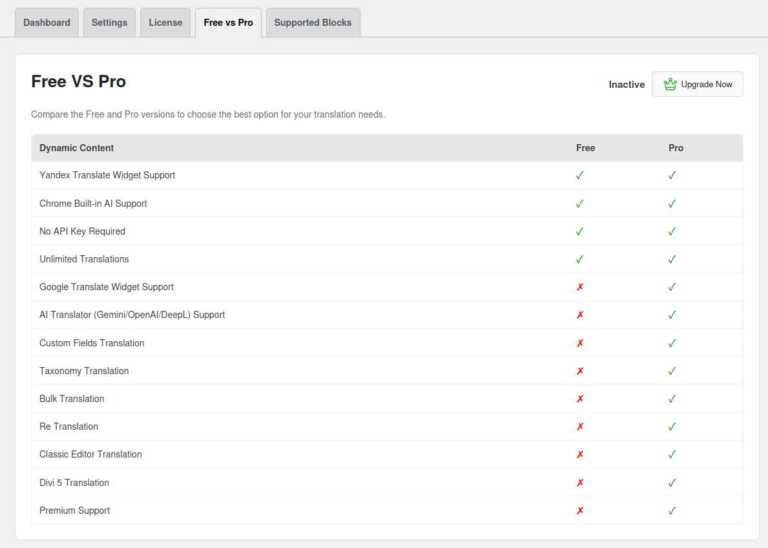The image size is (768, 548).
Task: Click the red cross for Taxonomy Translation
Action: tap(581, 371)
